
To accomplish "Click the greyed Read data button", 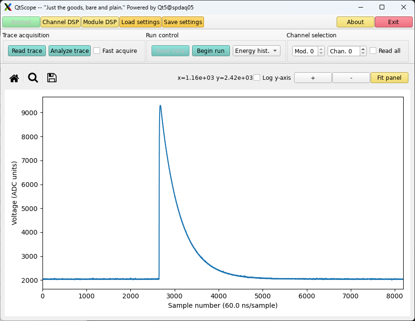I will [x=170, y=51].
